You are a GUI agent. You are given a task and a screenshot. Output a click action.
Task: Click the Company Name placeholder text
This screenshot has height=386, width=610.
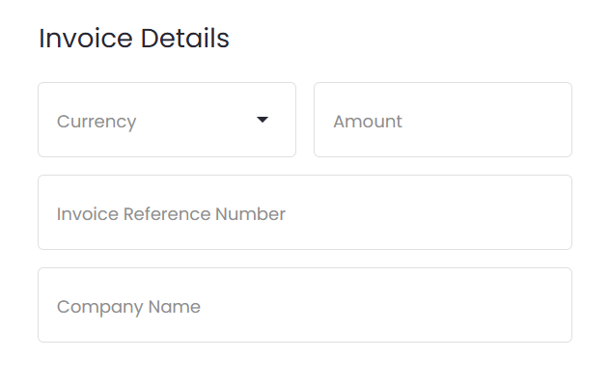tap(128, 307)
